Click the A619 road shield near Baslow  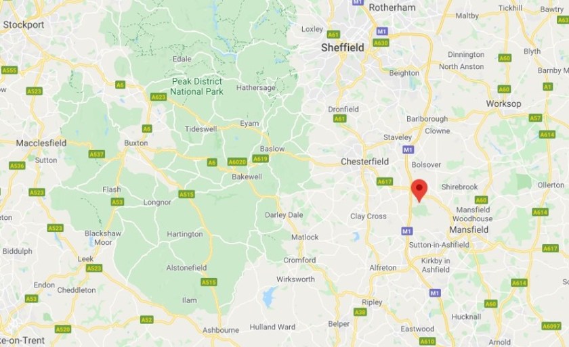point(261,159)
